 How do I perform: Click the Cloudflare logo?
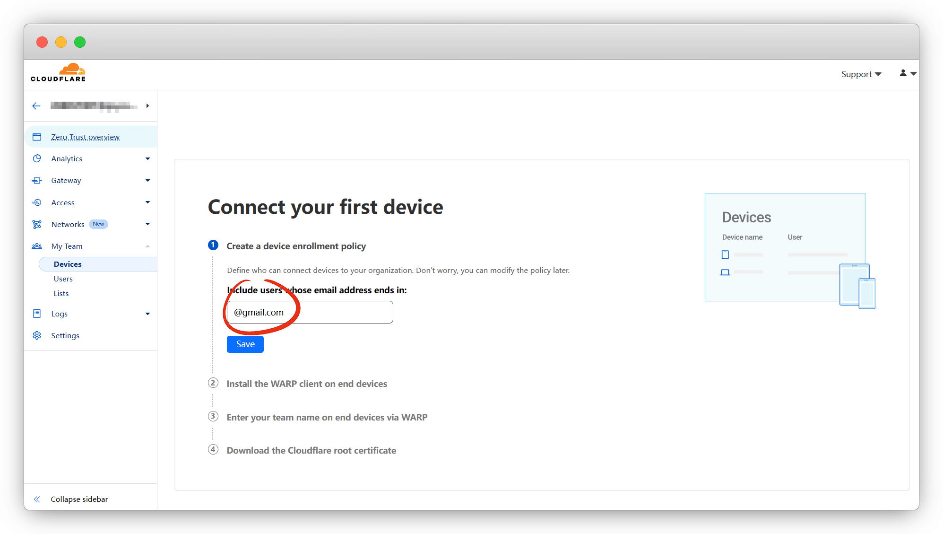58,72
